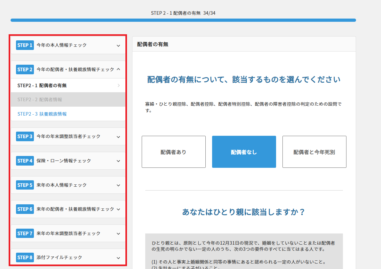Click the STEP 8 blue badge

(x=25, y=257)
